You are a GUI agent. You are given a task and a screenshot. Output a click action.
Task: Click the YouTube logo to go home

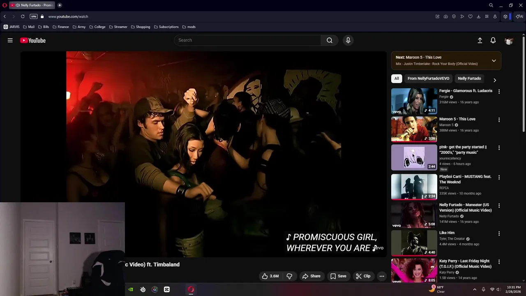coord(32,40)
